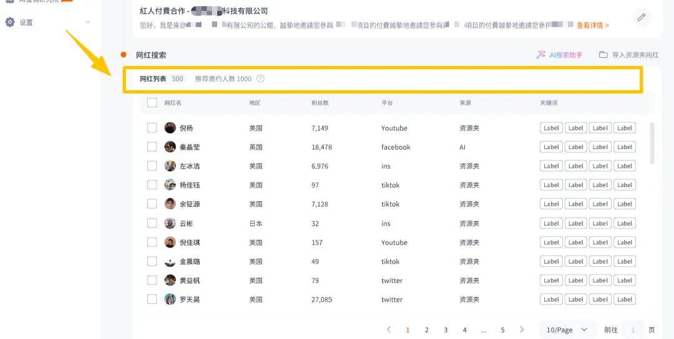Click the 导入资源夹网红 folder icon

click(x=603, y=55)
